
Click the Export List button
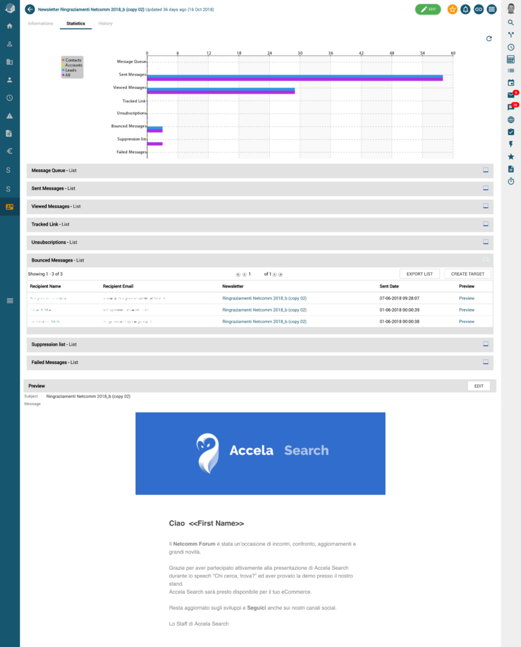pyautogui.click(x=419, y=274)
